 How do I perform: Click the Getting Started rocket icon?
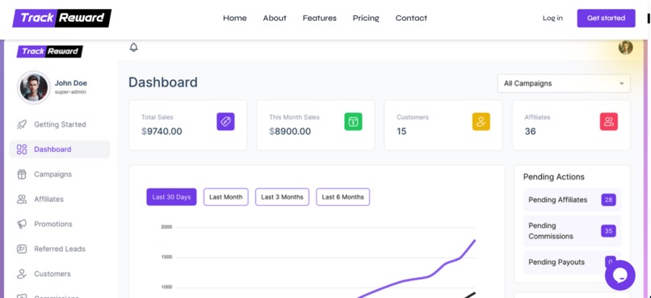pyautogui.click(x=22, y=124)
